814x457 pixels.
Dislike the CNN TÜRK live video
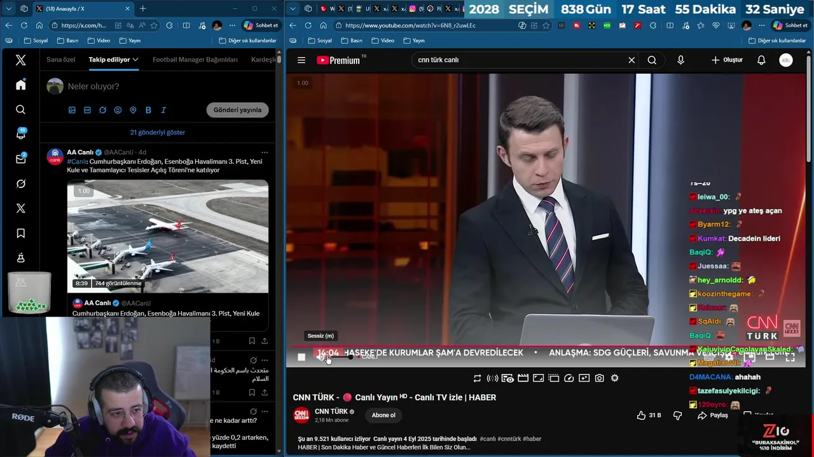(x=677, y=415)
